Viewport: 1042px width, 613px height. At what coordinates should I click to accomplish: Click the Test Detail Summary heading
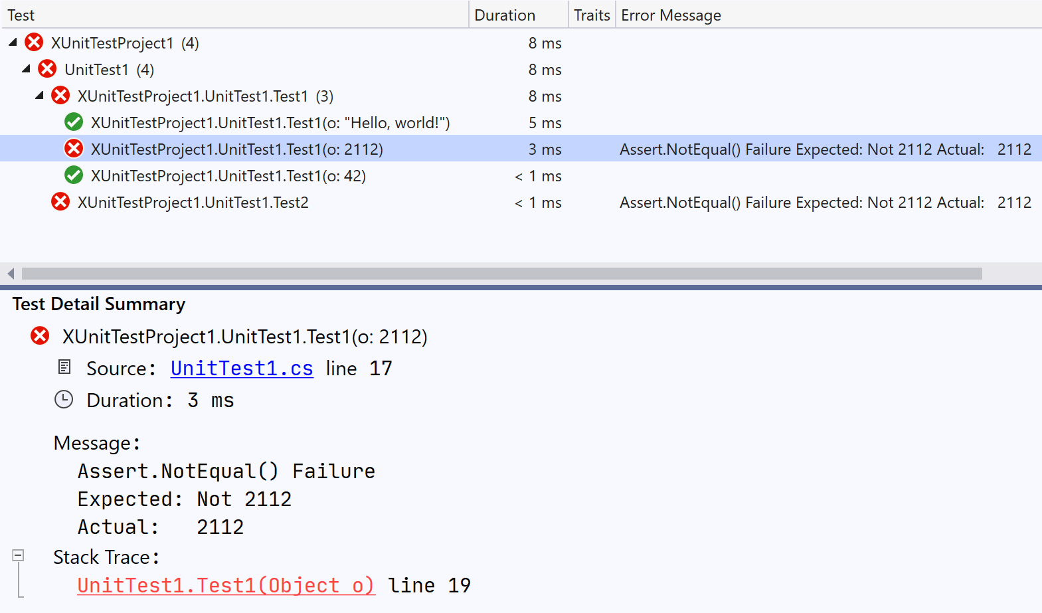tap(99, 304)
